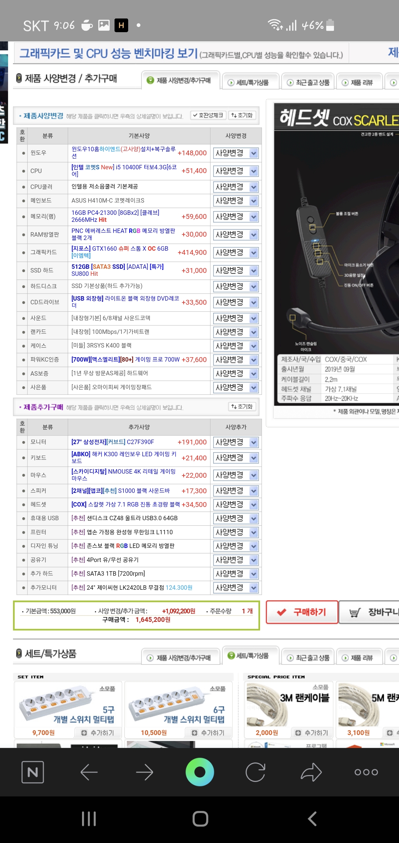Click 윈도우10홈하이엔드 설치 product link
Image resolution: width=399 pixels, height=843 pixels.
coord(123,152)
